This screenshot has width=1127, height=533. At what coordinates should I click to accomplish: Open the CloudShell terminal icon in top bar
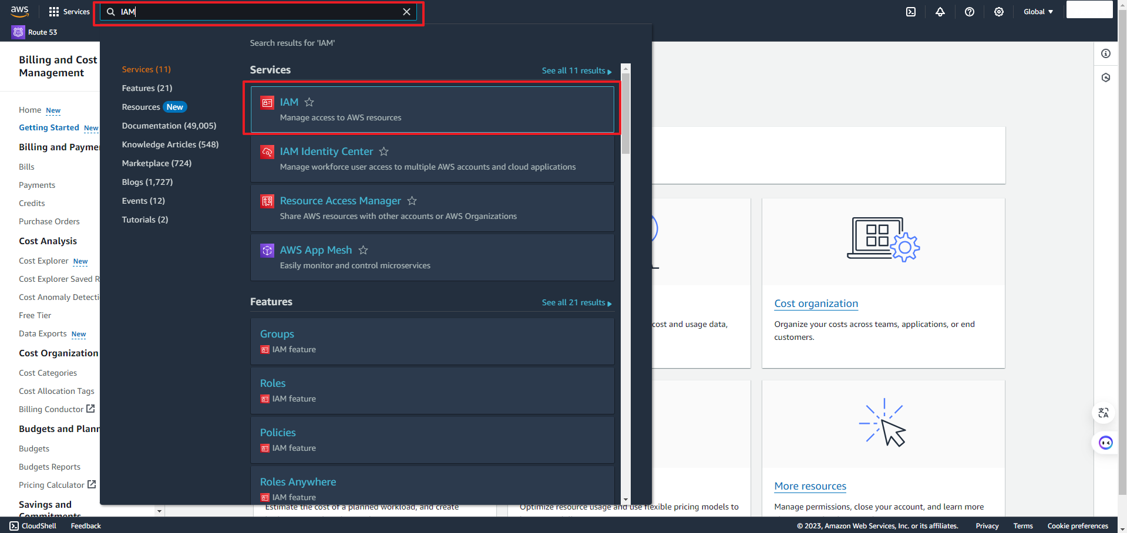[x=911, y=12]
